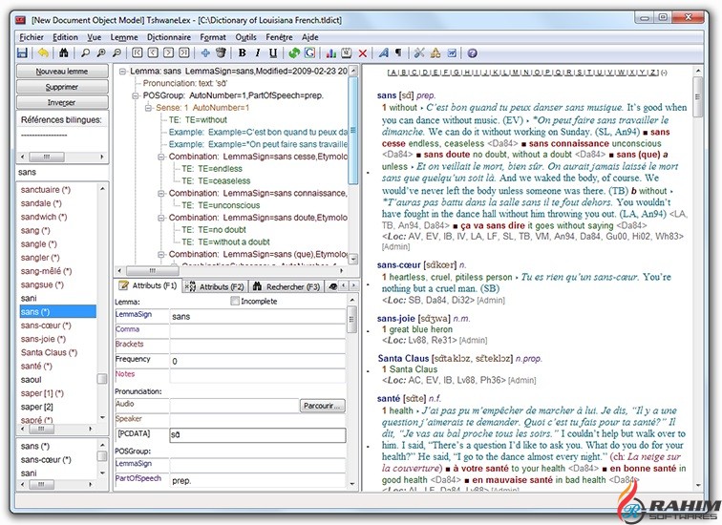Click the G icon in toolbar
The image size is (722, 525).
coord(309,52)
